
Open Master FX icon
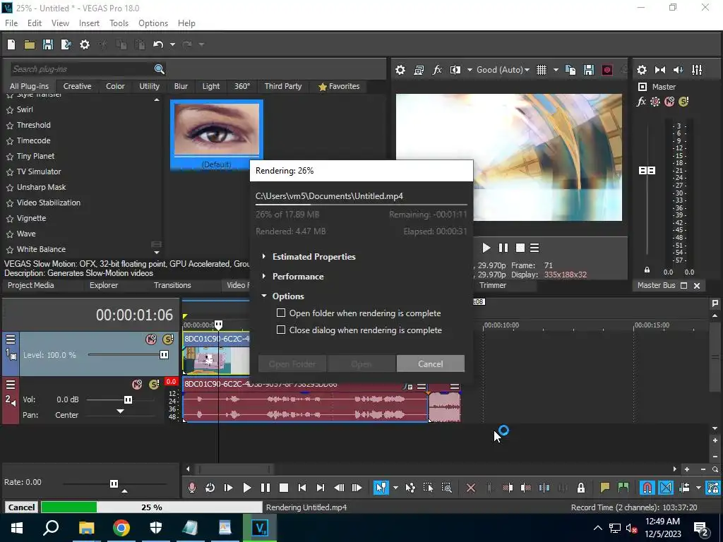click(641, 102)
